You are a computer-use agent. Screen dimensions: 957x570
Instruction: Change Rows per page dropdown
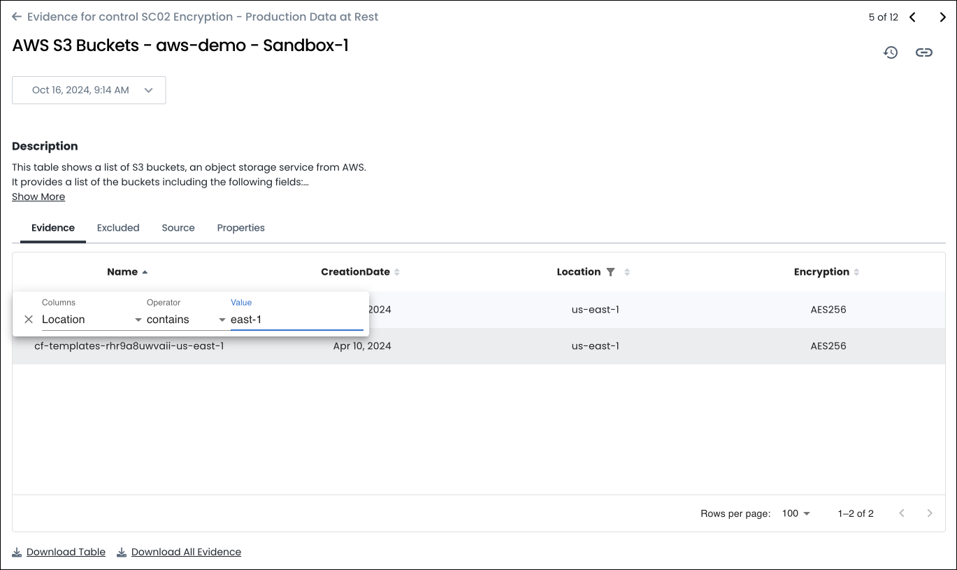pos(796,513)
